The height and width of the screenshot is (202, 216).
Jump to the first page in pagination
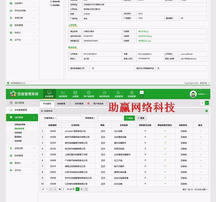[x=51, y=189]
